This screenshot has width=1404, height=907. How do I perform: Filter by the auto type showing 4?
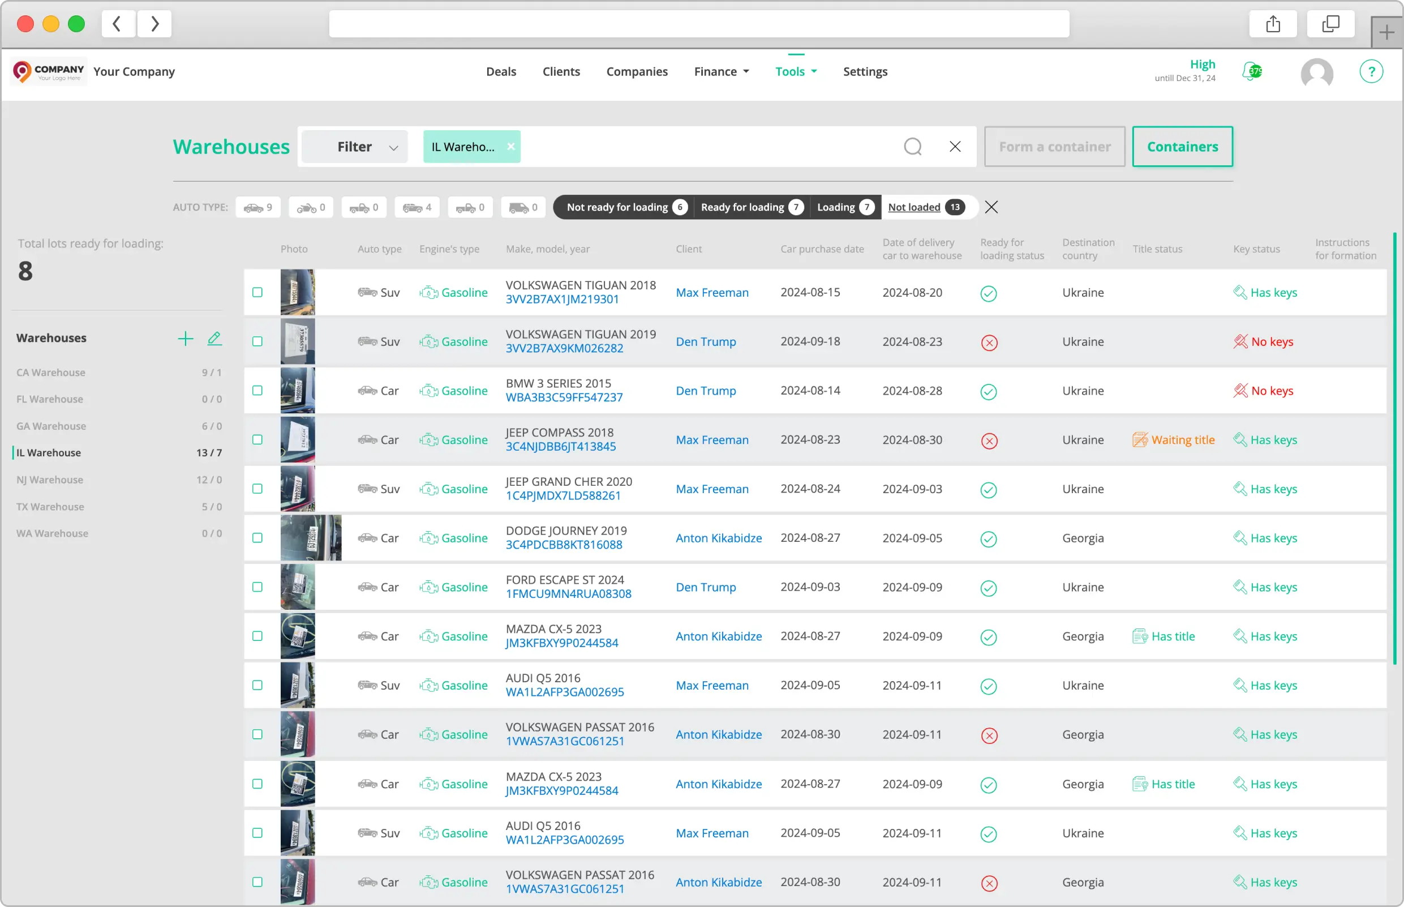tap(417, 207)
